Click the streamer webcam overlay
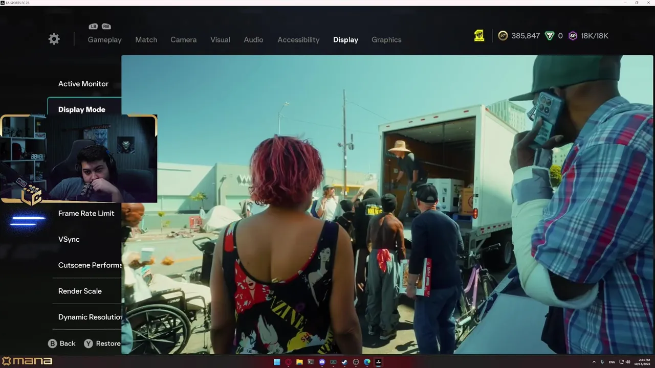Screen dimensions: 655x368 tap(79, 159)
